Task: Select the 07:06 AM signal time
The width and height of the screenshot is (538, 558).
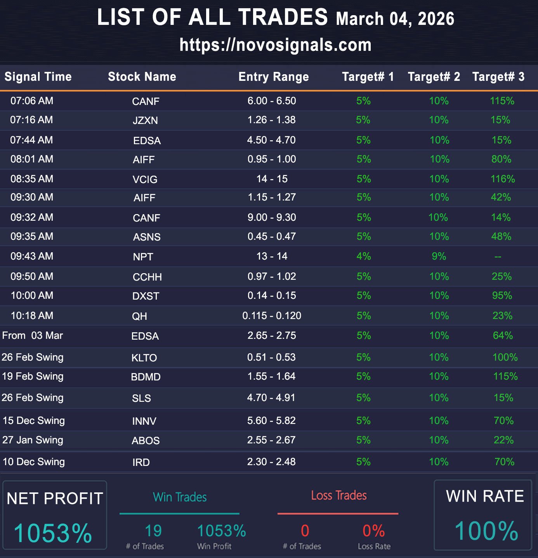Action: (x=32, y=101)
